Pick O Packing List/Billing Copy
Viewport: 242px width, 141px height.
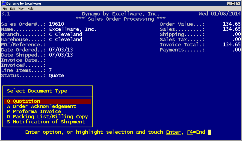(x=47, y=117)
